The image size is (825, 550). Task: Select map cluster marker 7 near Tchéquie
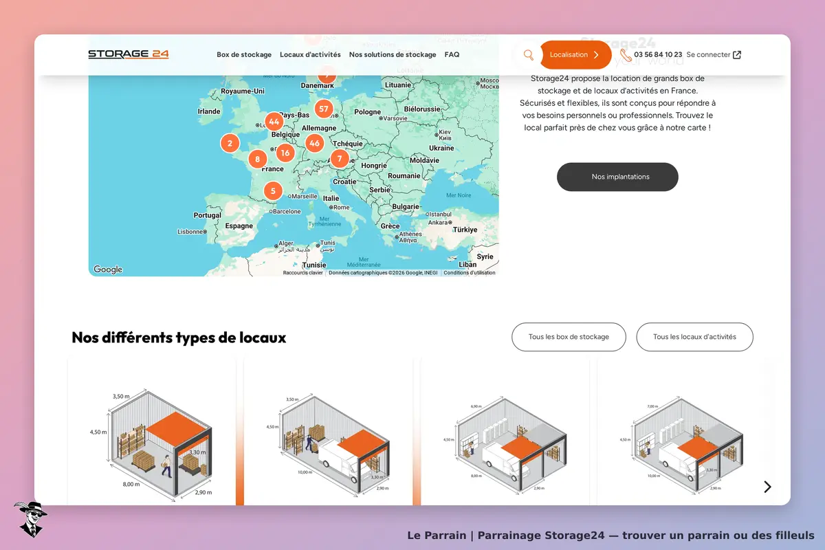[x=339, y=159]
